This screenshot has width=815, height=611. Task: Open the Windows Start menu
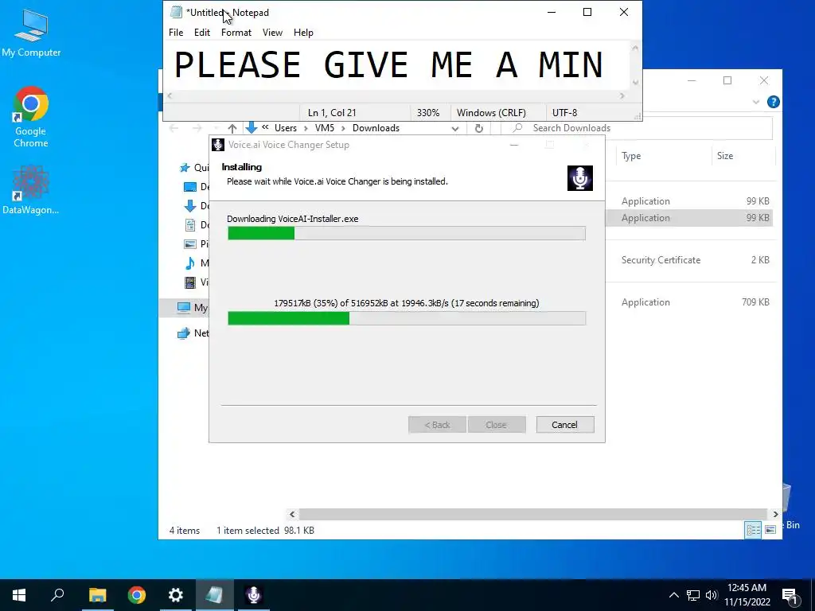pyautogui.click(x=19, y=595)
